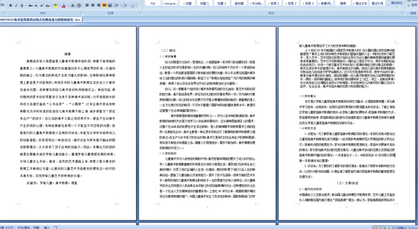Open borders dropdown arrow

136,6
